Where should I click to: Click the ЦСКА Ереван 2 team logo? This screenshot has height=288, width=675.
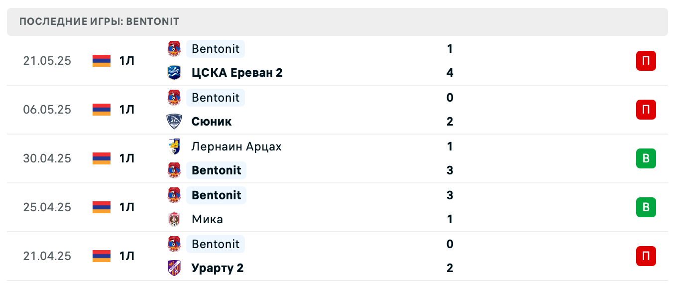coord(174,73)
